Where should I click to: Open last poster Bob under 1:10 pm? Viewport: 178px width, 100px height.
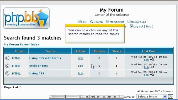(146, 60)
